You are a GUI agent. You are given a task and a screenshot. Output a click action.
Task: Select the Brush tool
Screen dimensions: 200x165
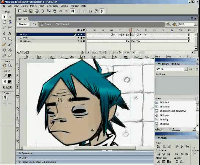coord(10,44)
